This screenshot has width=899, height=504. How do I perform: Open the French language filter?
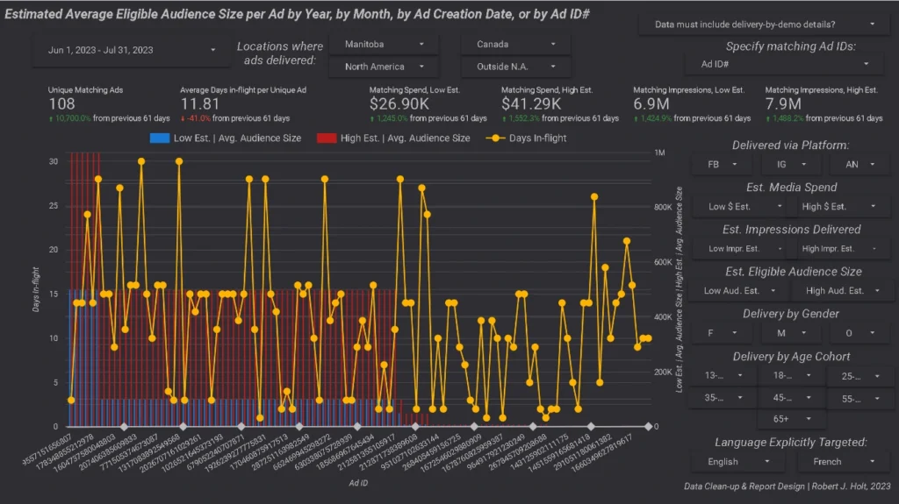click(838, 461)
